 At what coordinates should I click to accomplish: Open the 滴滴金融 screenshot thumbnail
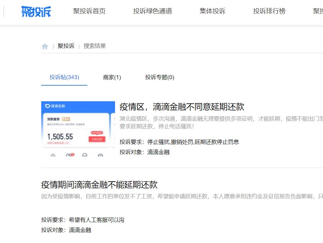click(78, 129)
